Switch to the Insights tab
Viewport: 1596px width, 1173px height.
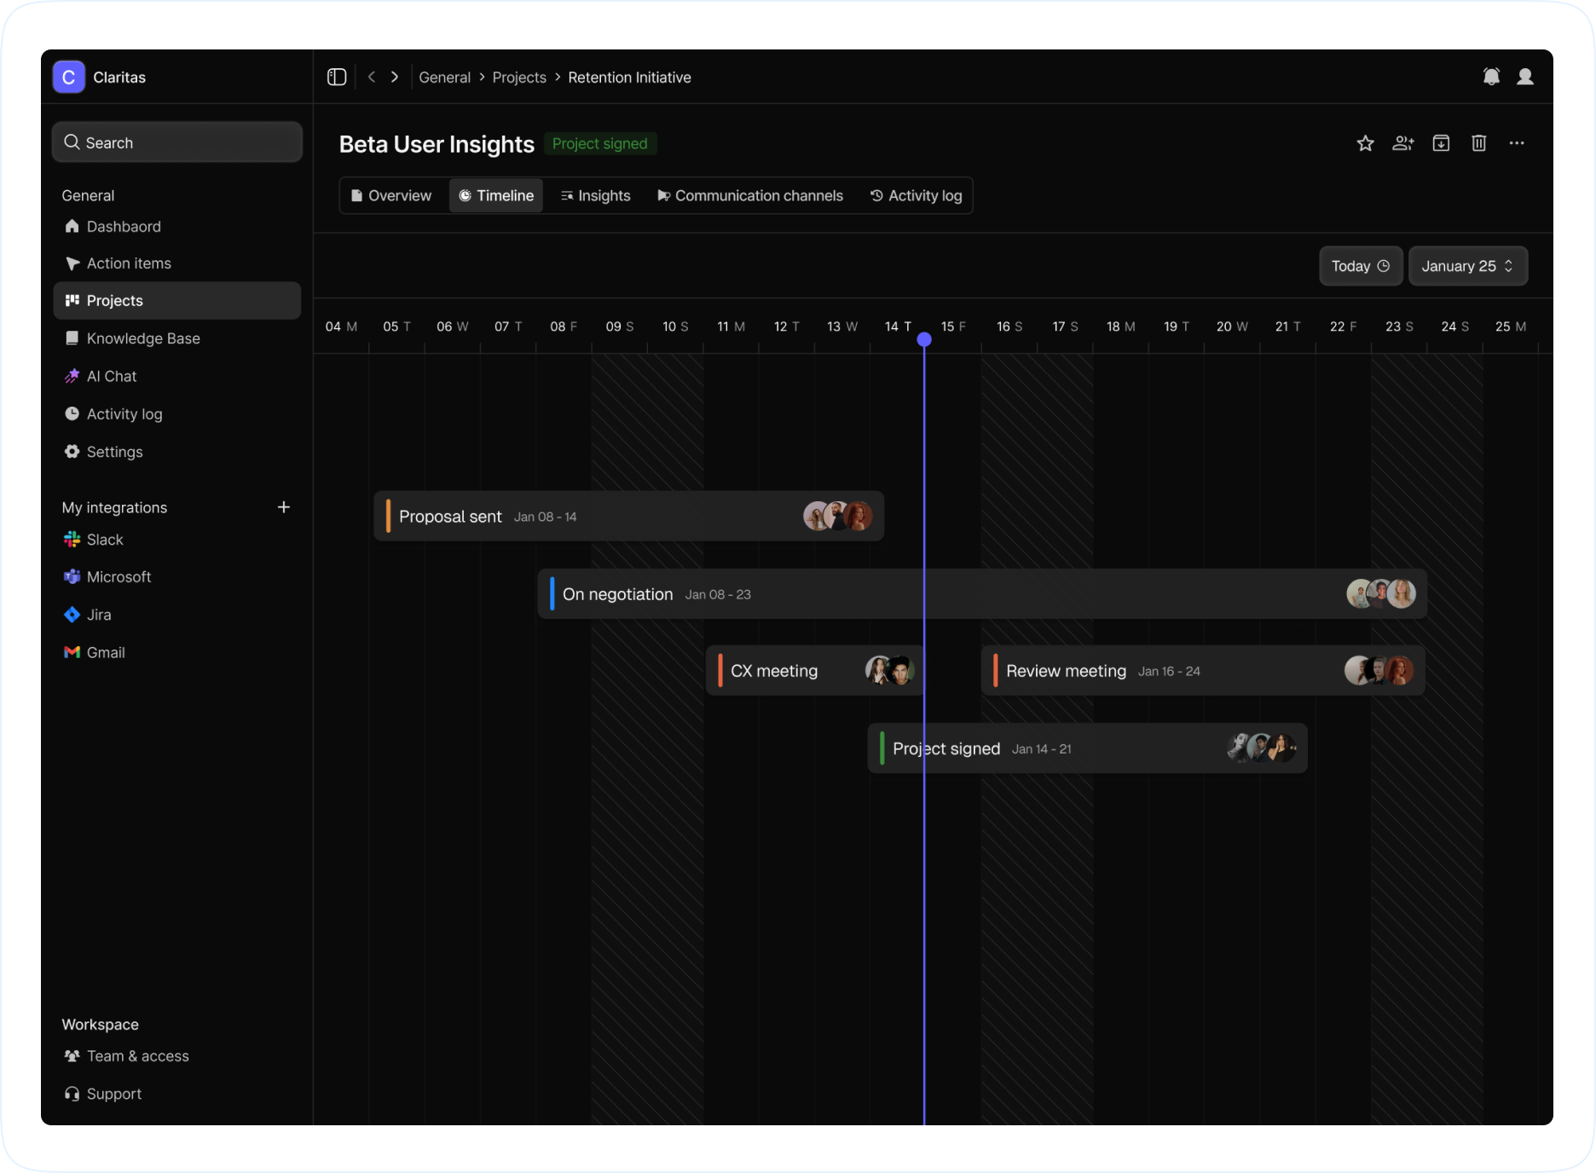point(596,195)
